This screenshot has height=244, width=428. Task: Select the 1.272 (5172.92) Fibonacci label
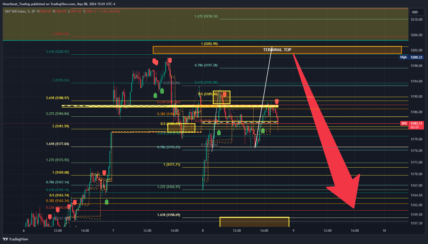click(57, 160)
